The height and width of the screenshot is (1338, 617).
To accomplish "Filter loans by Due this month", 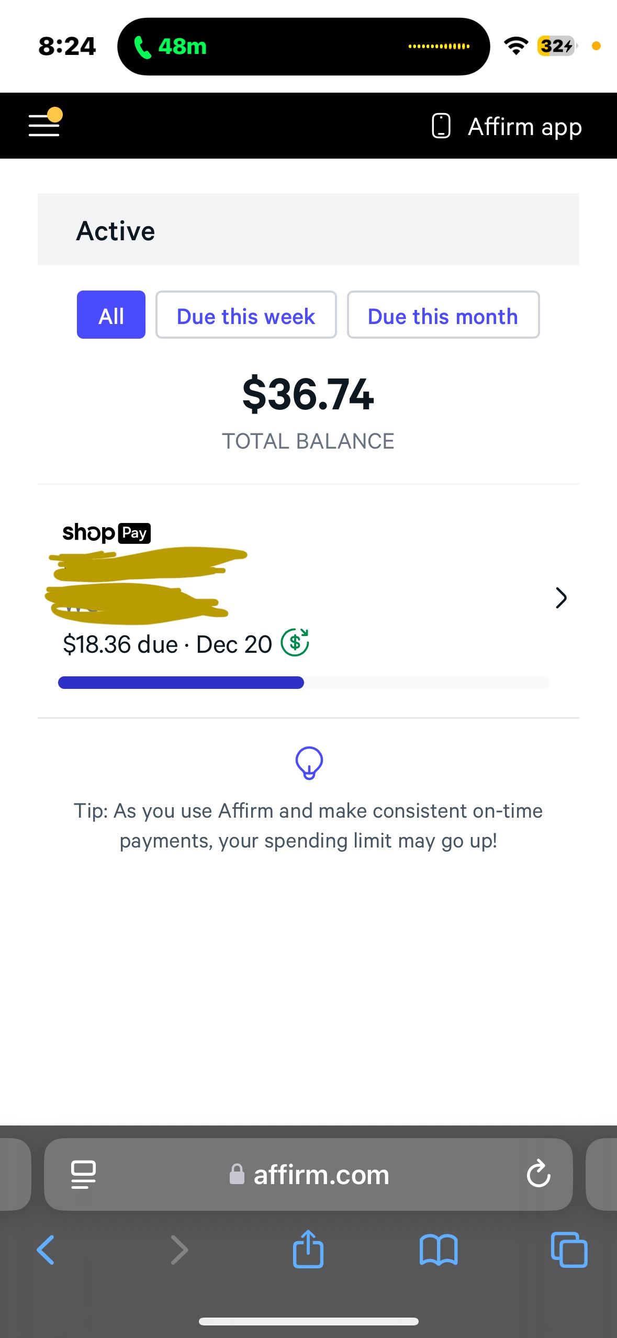I will 443,315.
